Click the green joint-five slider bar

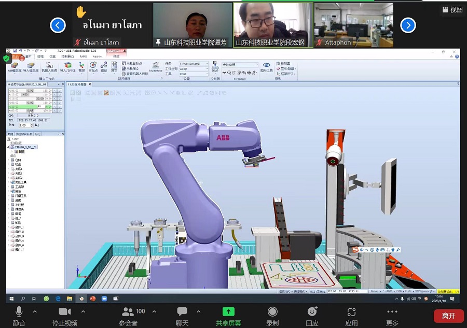click(x=31, y=106)
